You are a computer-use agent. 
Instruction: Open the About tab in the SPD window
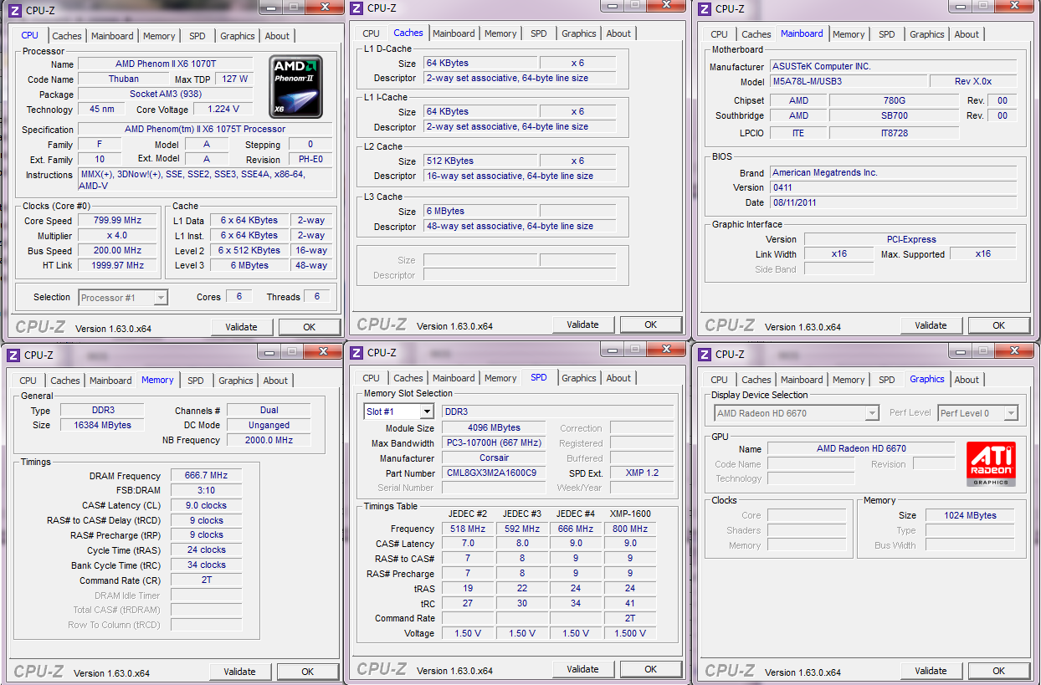pos(618,378)
